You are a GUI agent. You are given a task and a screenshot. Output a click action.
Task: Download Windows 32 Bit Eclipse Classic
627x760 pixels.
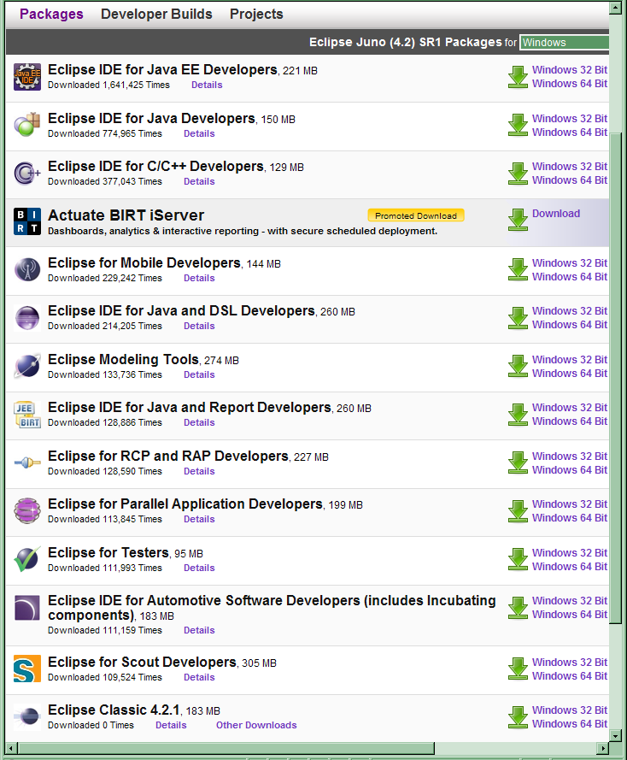570,710
